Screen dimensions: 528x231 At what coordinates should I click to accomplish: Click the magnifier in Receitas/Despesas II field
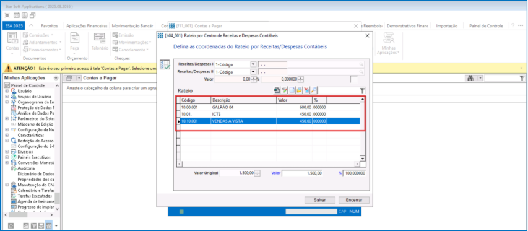(361, 72)
